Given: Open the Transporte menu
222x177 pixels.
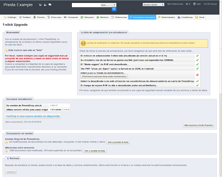Looking at the screenshot, I should coord(71,17).
